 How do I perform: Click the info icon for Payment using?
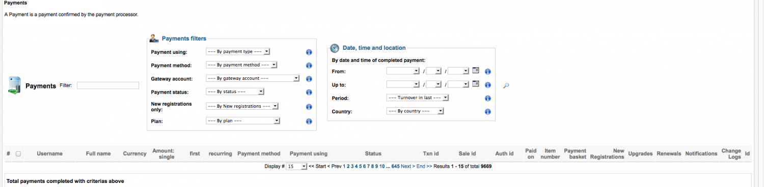click(309, 52)
